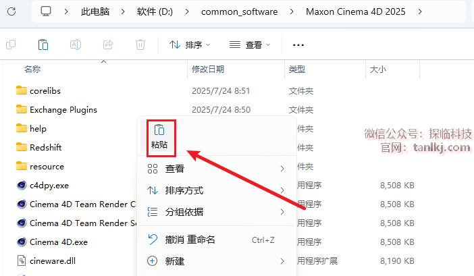Expand chevron after 此电脑 in breadcrumb
Image resolution: width=474 pixels, height=276 pixels.
123,11
